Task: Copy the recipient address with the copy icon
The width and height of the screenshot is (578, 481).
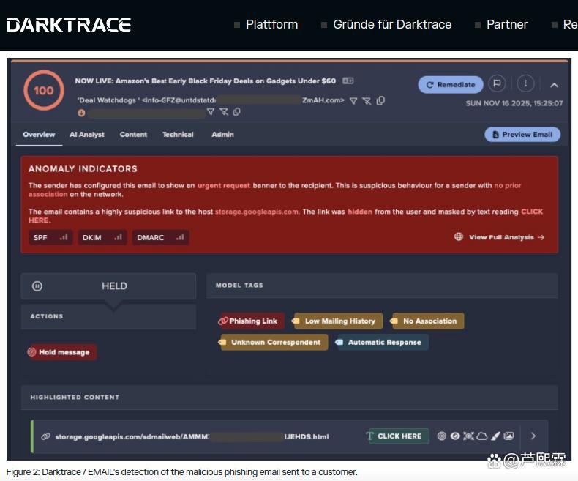Action: click(x=237, y=111)
